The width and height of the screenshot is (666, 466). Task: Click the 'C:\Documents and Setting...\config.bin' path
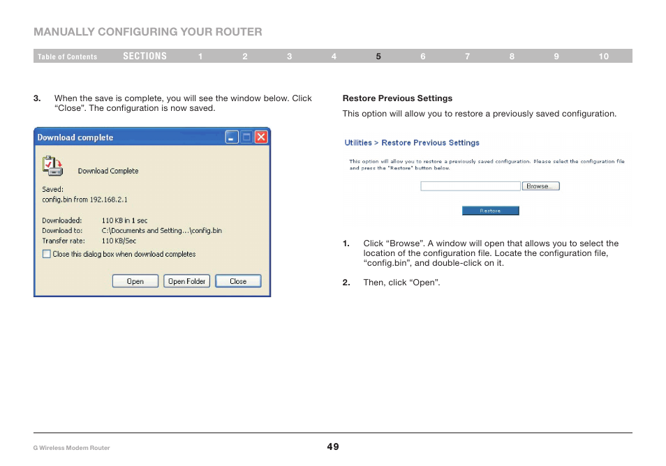point(161,230)
